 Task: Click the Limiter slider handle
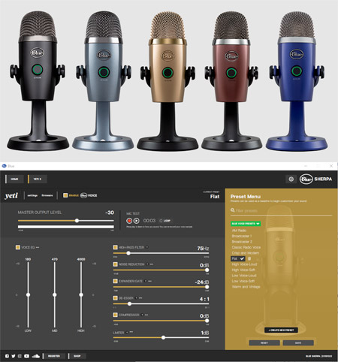pos(163,337)
